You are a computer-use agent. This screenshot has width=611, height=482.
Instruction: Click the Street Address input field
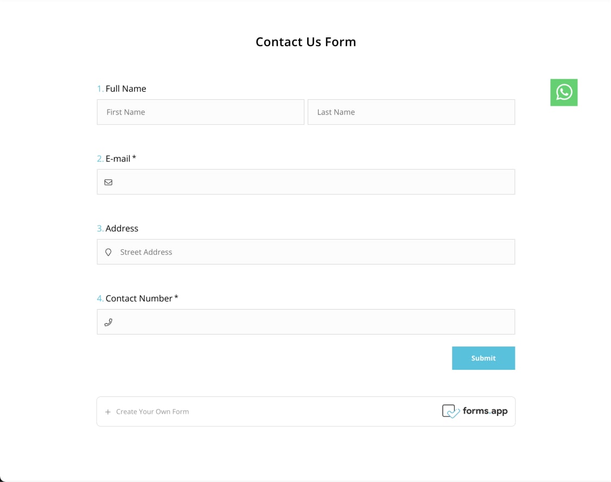(x=305, y=252)
